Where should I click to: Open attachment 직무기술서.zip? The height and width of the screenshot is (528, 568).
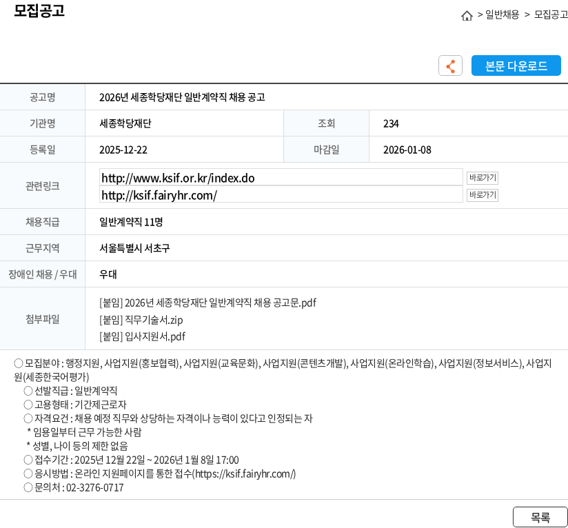tap(141, 320)
